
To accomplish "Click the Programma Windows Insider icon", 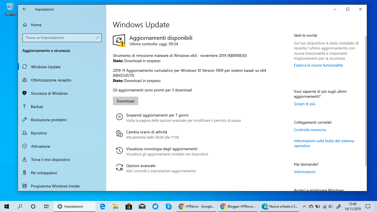I will pyautogui.click(x=25, y=186).
